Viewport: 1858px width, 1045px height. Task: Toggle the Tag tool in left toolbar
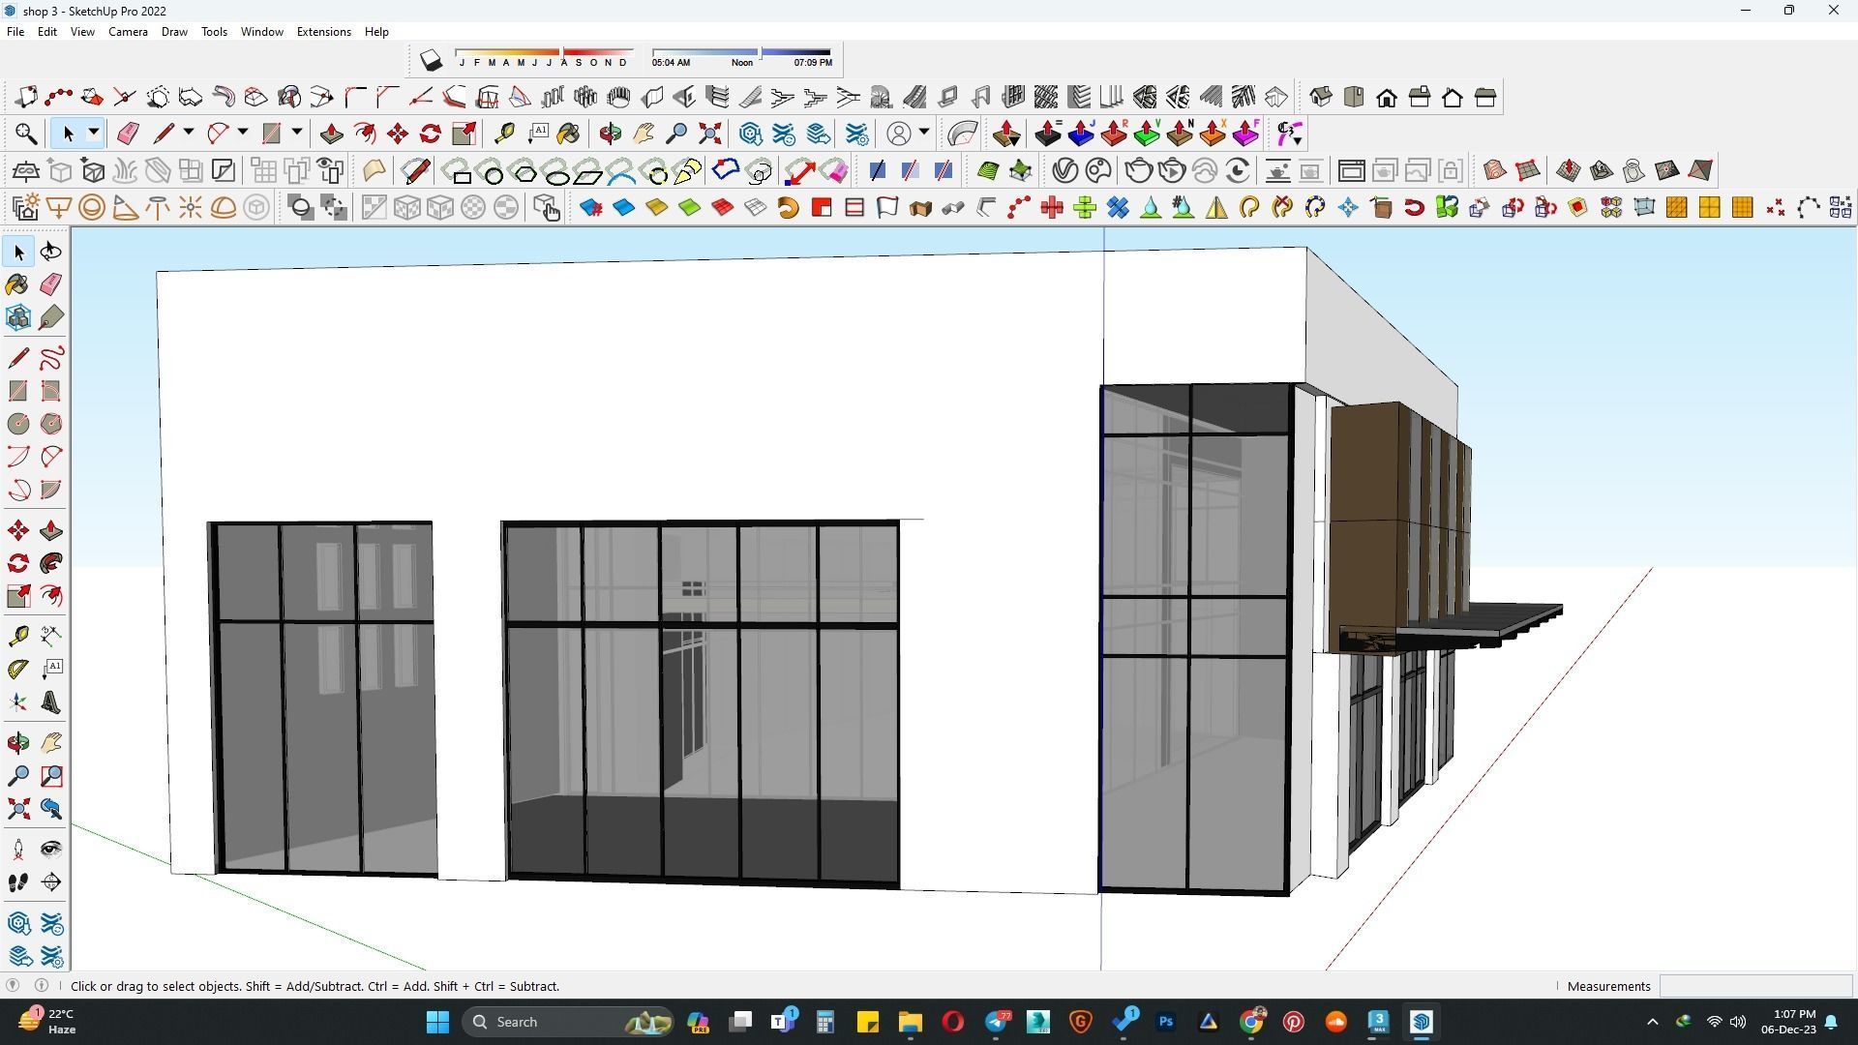51,317
